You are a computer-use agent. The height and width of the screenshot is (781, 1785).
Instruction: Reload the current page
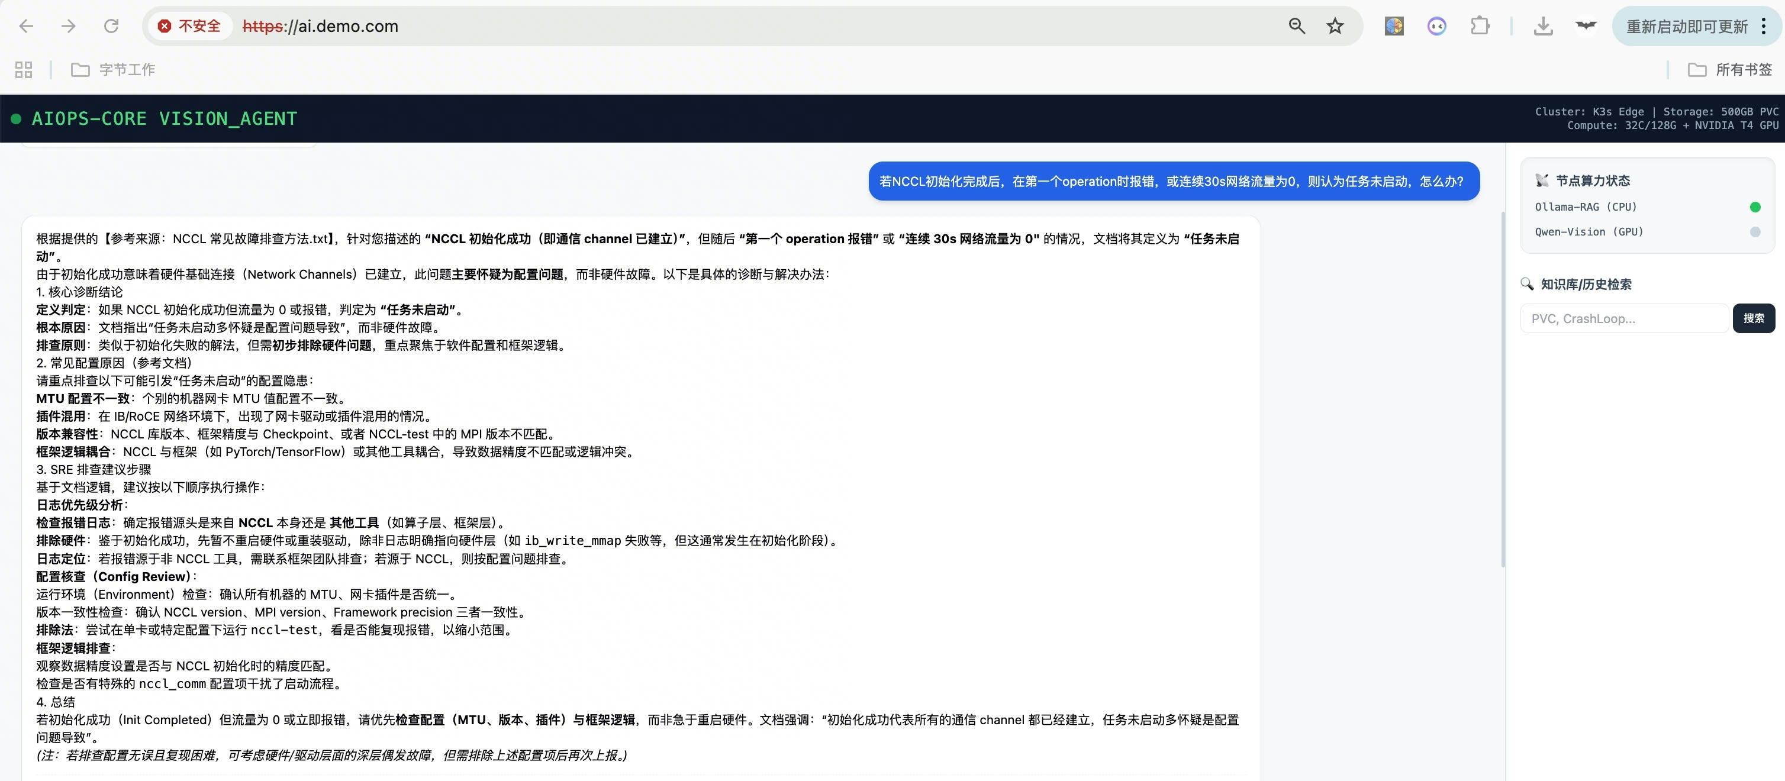coord(111,27)
